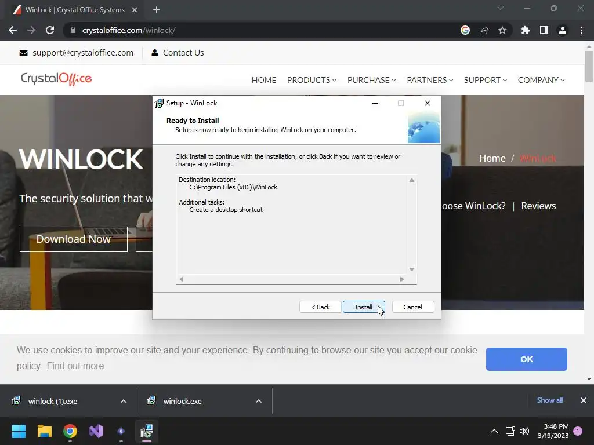This screenshot has height=445, width=594.
Task: Click the browser forward arrow
Action: click(31, 30)
